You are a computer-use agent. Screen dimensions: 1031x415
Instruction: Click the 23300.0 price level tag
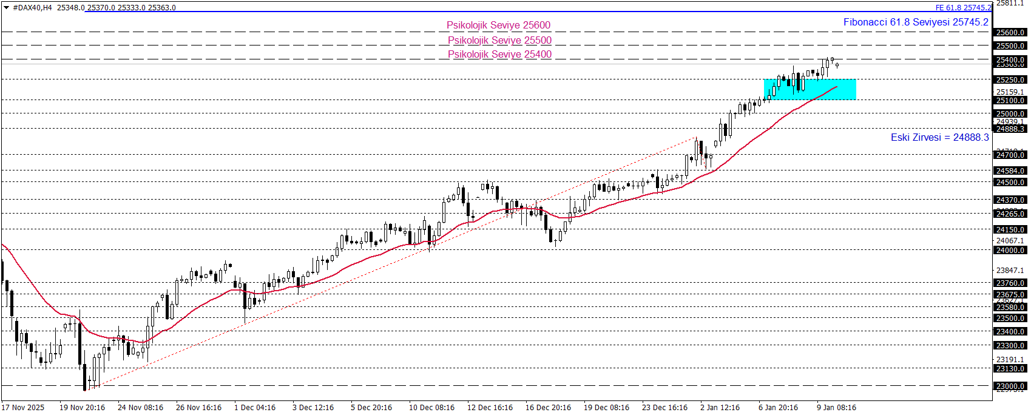pos(1010,346)
